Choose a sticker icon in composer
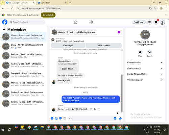 (61, 118)
